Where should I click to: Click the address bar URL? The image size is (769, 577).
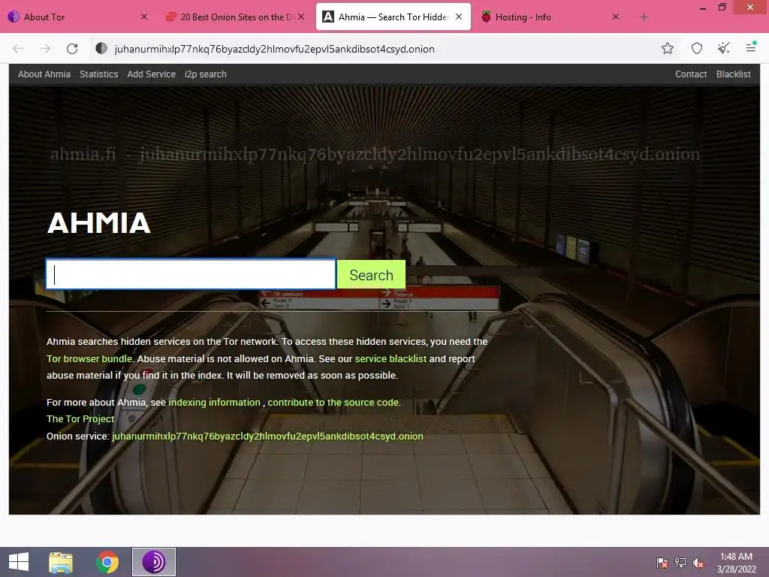pyautogui.click(x=274, y=49)
